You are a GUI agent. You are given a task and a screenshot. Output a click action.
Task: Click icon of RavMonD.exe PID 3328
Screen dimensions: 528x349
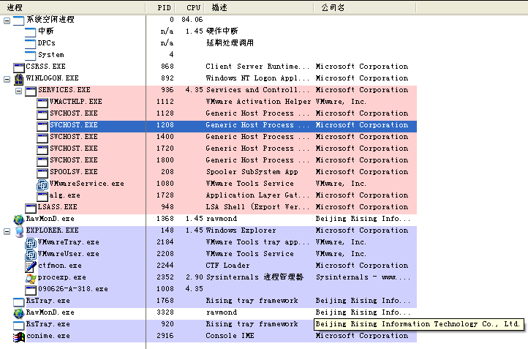(19, 313)
